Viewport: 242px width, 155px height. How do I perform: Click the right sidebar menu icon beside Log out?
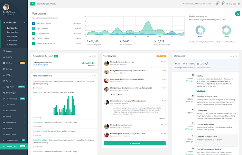[240, 3]
